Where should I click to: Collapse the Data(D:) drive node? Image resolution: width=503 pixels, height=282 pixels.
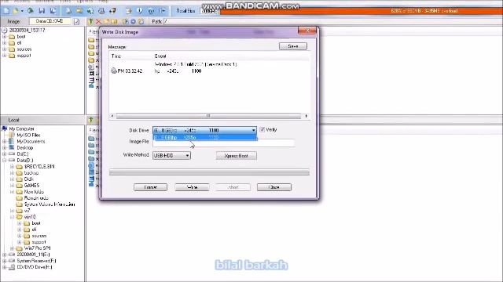click(5, 160)
